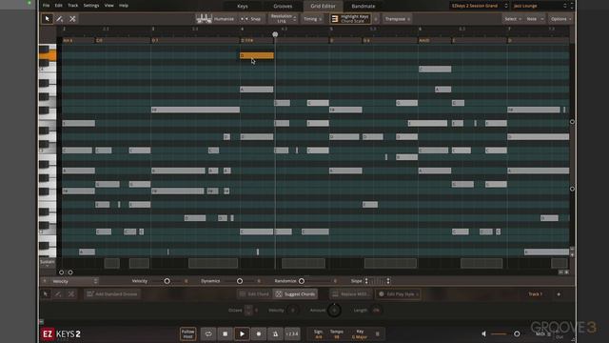Change the Resolution 1/16 stepper

click(283, 19)
